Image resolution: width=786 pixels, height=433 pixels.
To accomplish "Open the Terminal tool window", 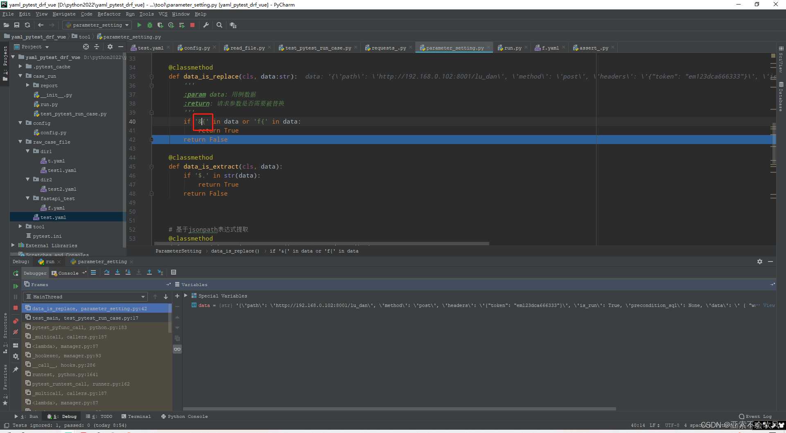I will click(x=136, y=416).
